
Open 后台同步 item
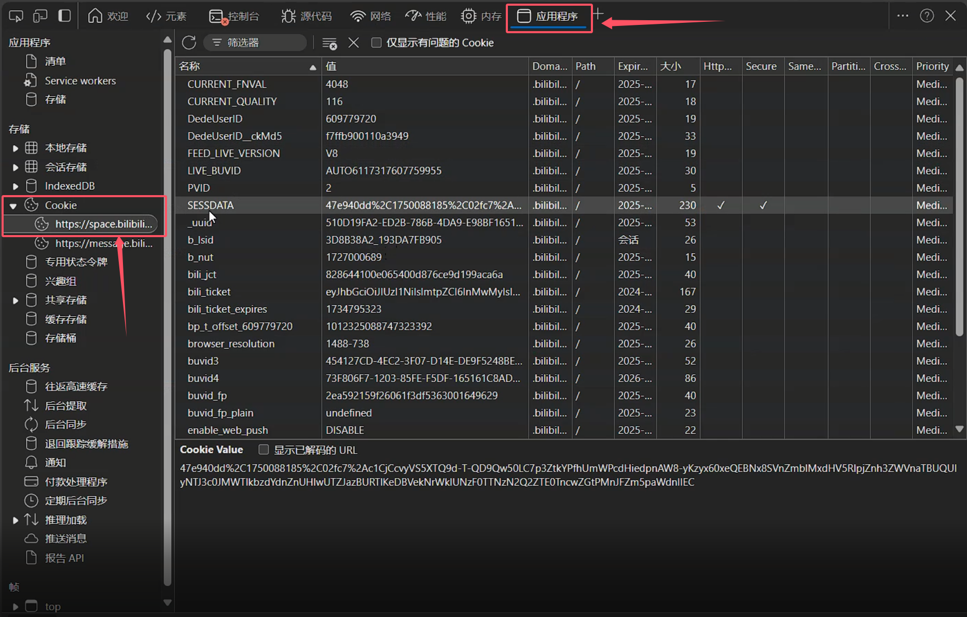click(66, 424)
